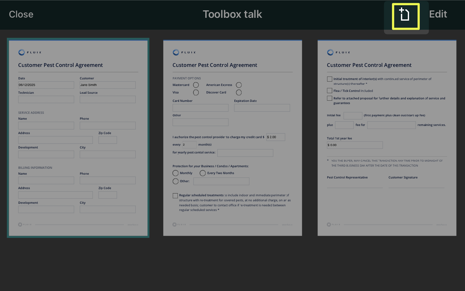465x291 pixels.
Task: Click Fluix logo atop third page thumbnail
Action: [x=338, y=52]
